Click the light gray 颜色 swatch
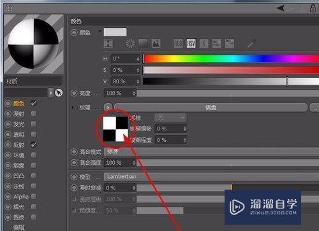 (115, 32)
